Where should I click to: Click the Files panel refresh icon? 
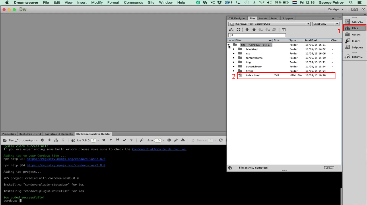[238, 30]
